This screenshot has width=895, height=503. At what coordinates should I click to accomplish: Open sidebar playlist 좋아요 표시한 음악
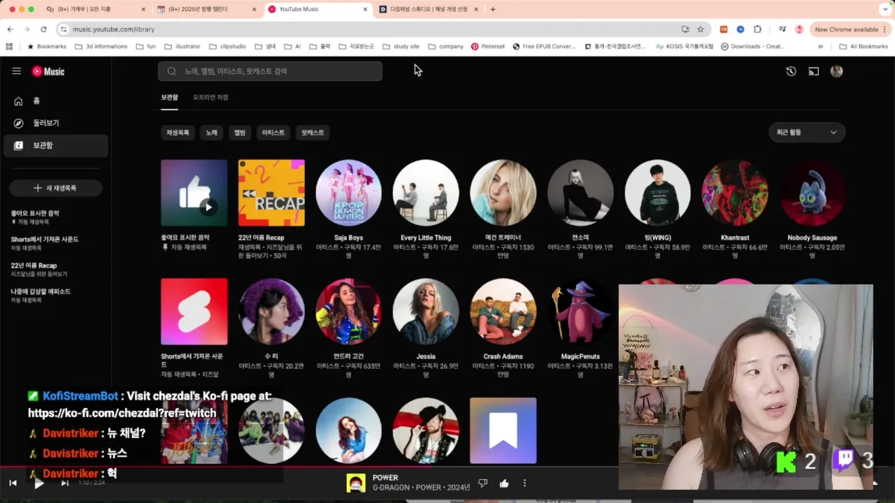[x=55, y=217]
